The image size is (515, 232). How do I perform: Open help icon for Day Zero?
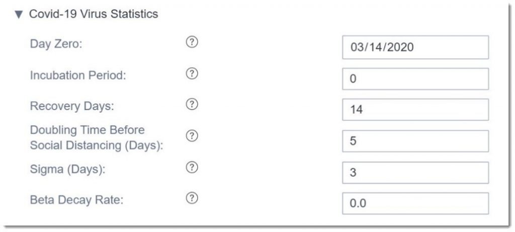point(192,42)
